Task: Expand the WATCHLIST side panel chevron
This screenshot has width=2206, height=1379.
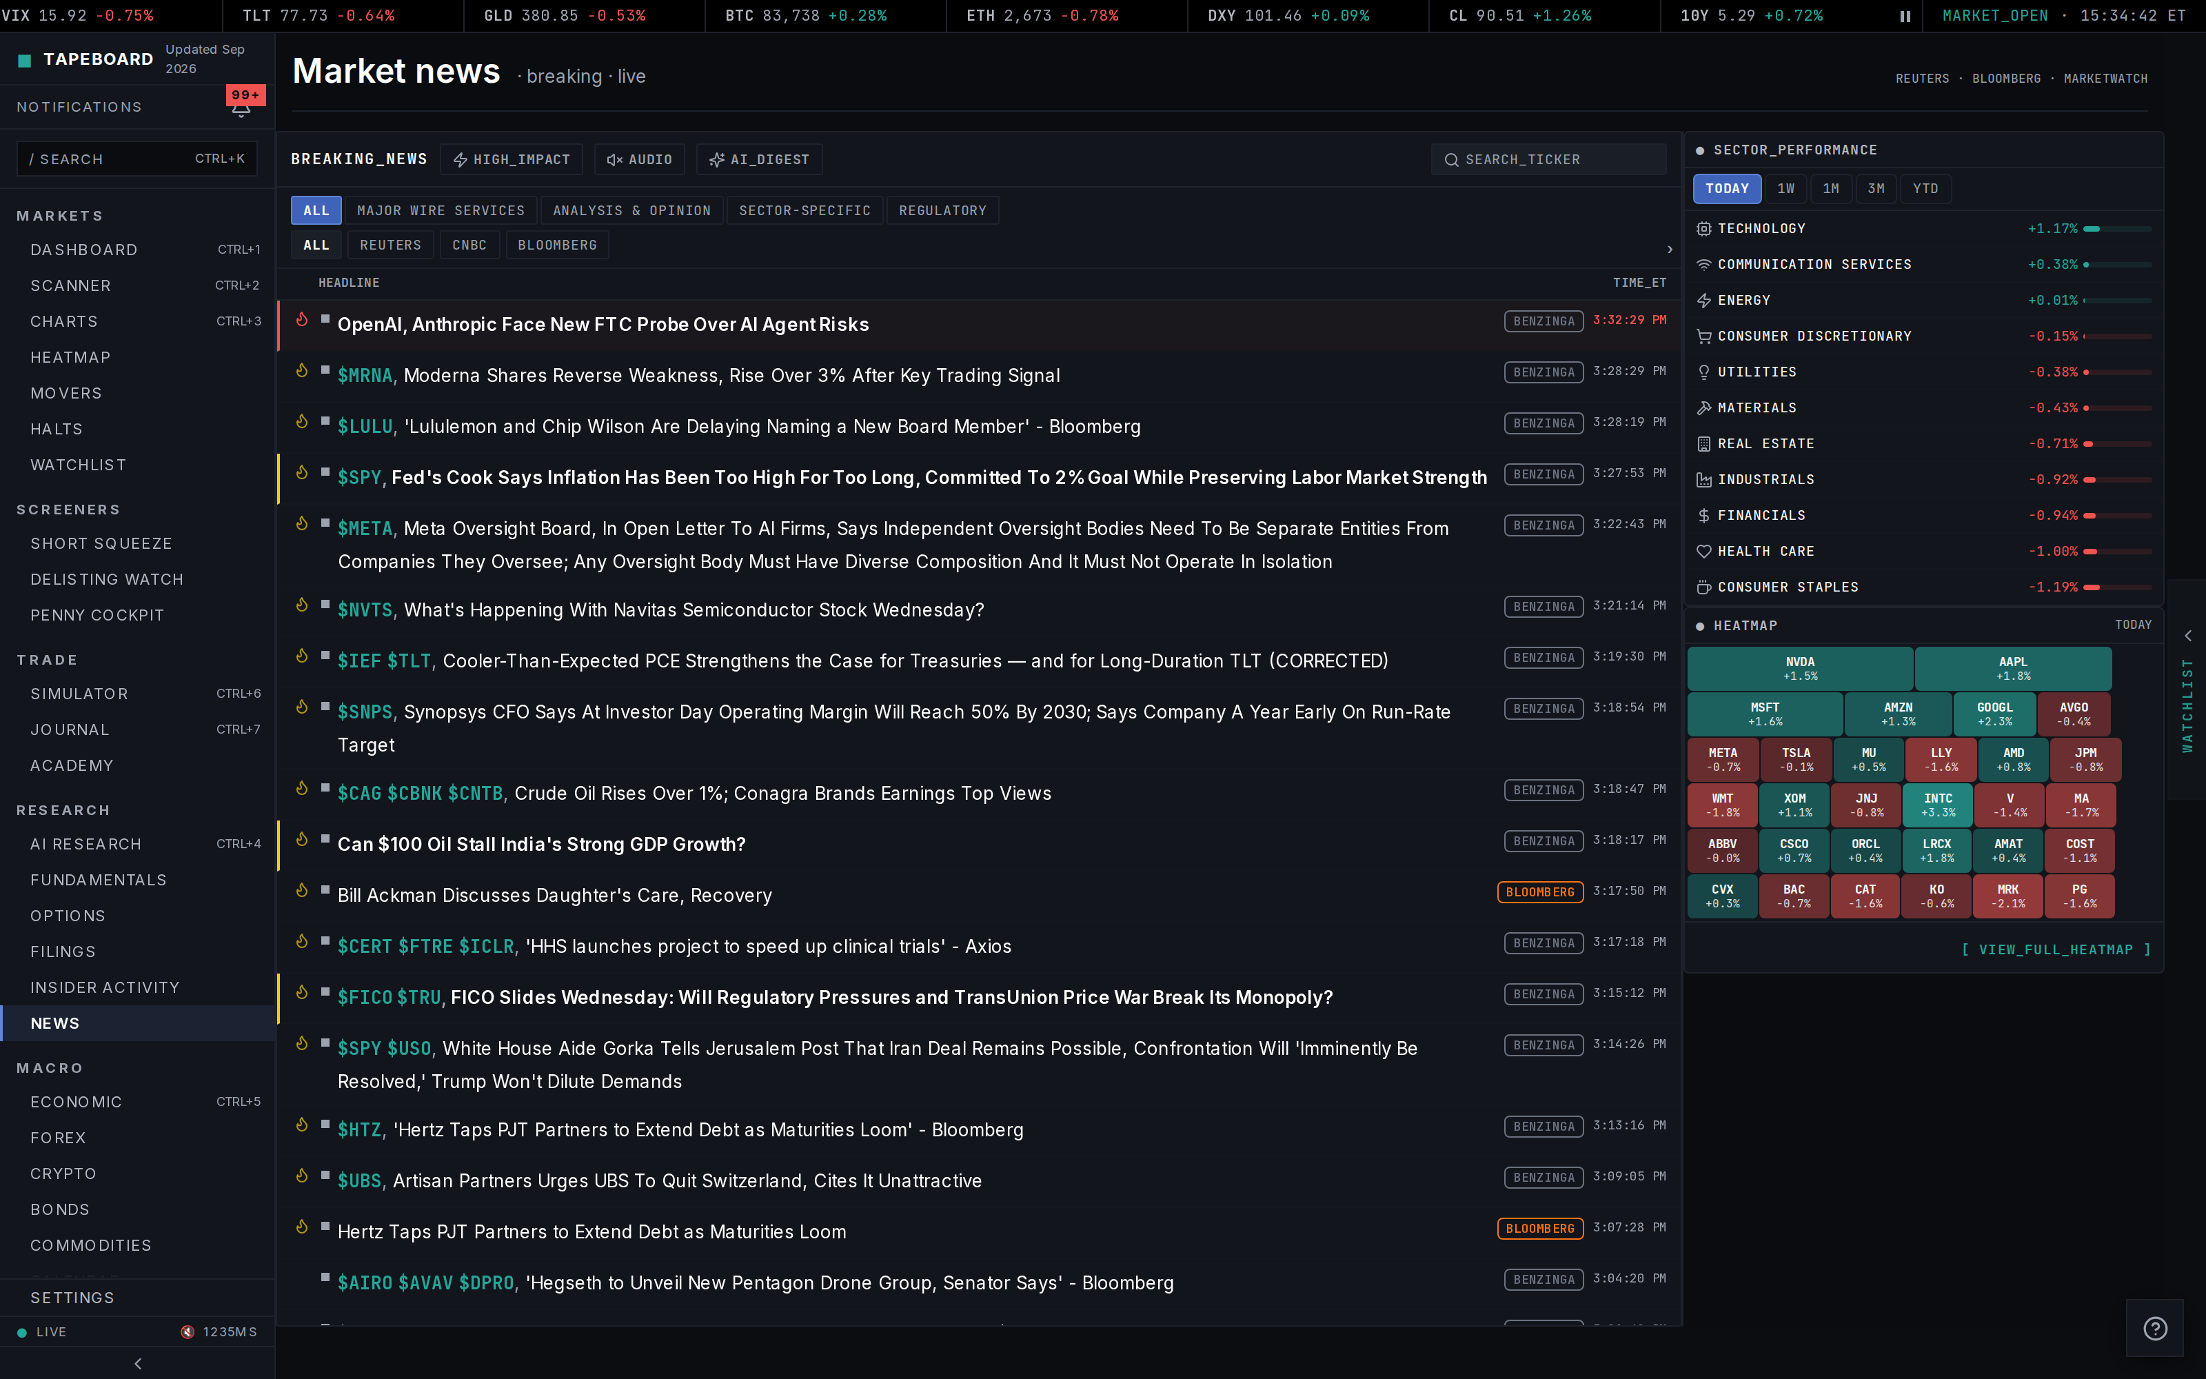Action: click(2187, 636)
